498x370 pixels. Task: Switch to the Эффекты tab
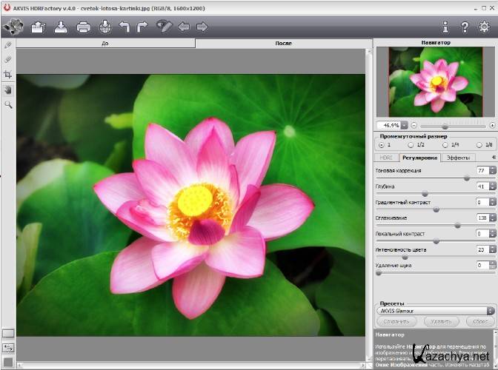coord(458,158)
